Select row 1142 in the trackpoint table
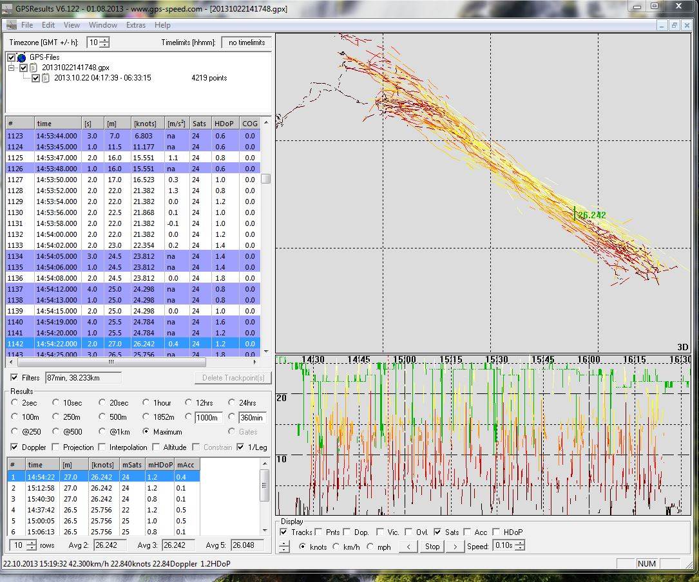The image size is (699, 582). pyautogui.click(x=97, y=344)
